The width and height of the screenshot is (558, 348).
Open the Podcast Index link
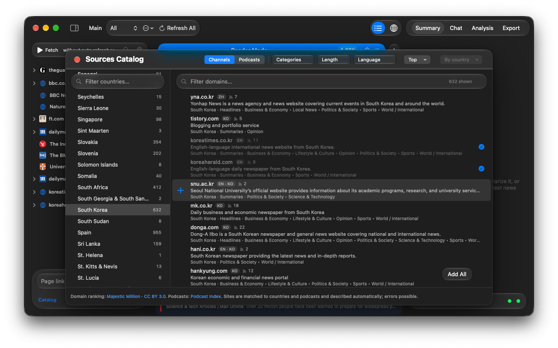(x=206, y=296)
